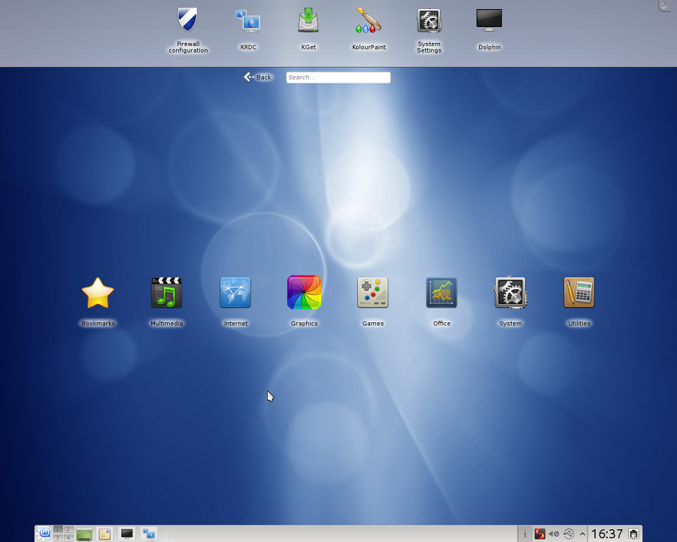Focus the Search input field
This screenshot has width=677, height=542.
pyautogui.click(x=338, y=77)
